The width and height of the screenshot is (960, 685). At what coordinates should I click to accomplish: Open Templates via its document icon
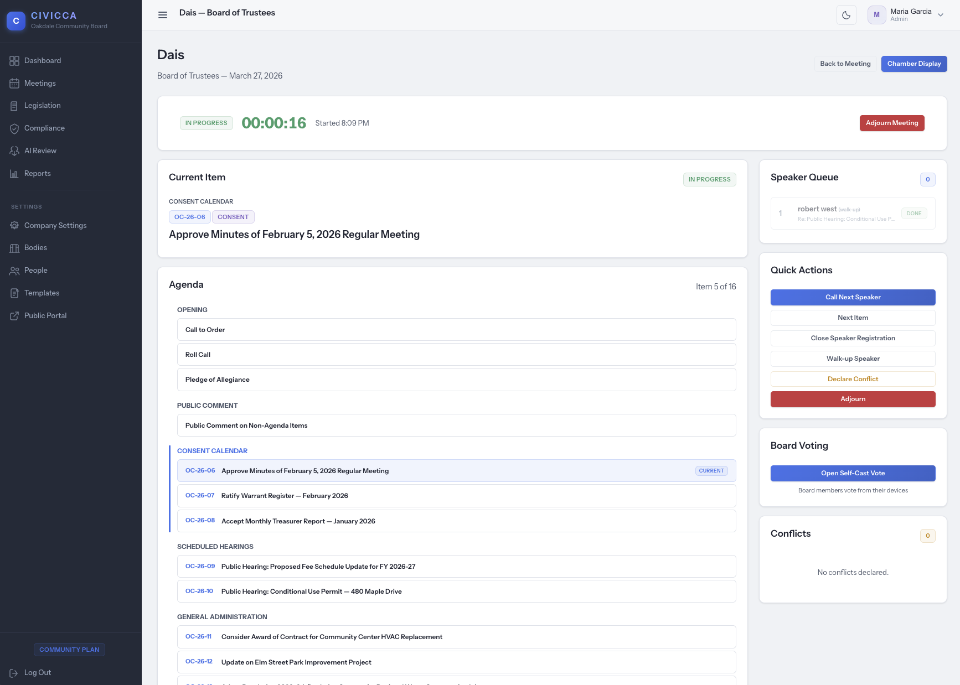click(x=14, y=293)
